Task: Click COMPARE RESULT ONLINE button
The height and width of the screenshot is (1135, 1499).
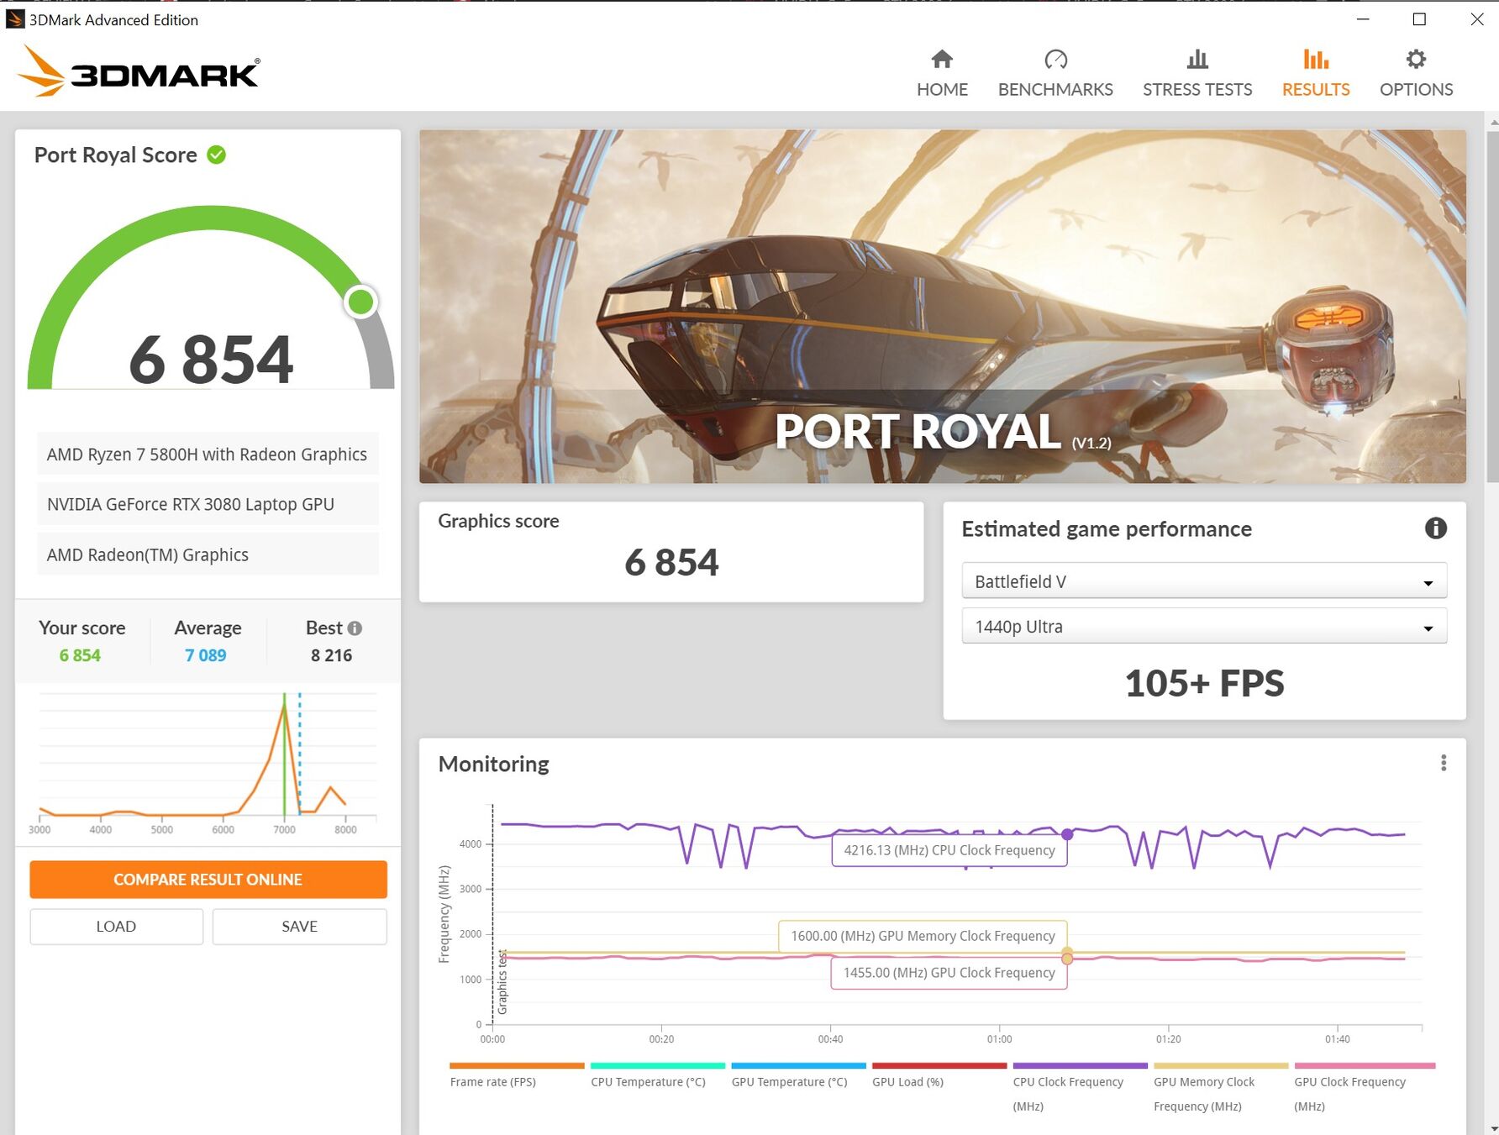Action: (x=208, y=880)
